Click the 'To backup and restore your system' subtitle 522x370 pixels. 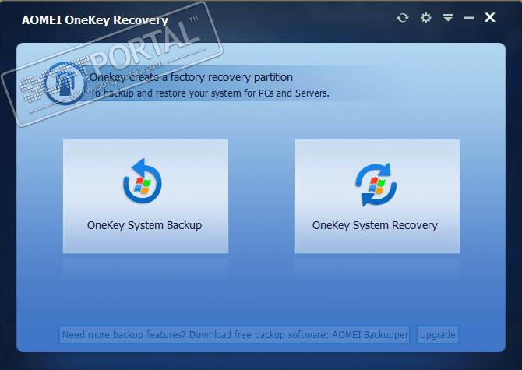[x=210, y=93]
